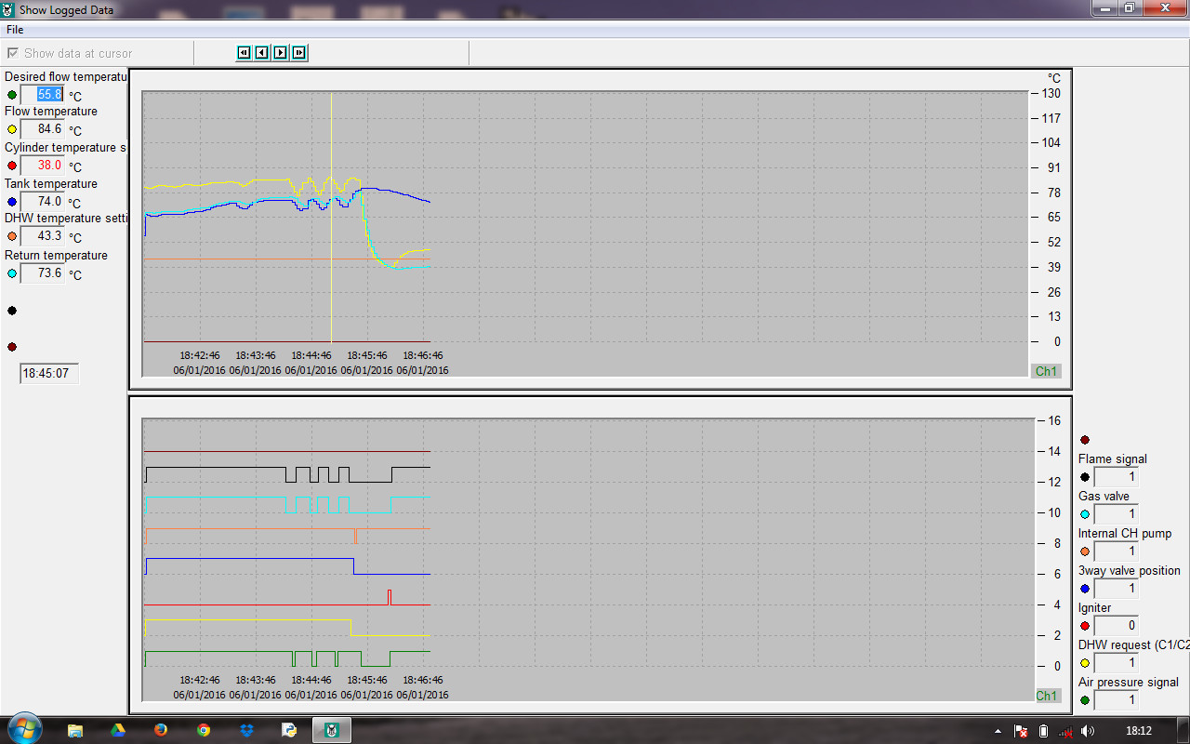This screenshot has width=1190, height=744.
Task: Select the Tank temperature value field
Action: pos(43,201)
